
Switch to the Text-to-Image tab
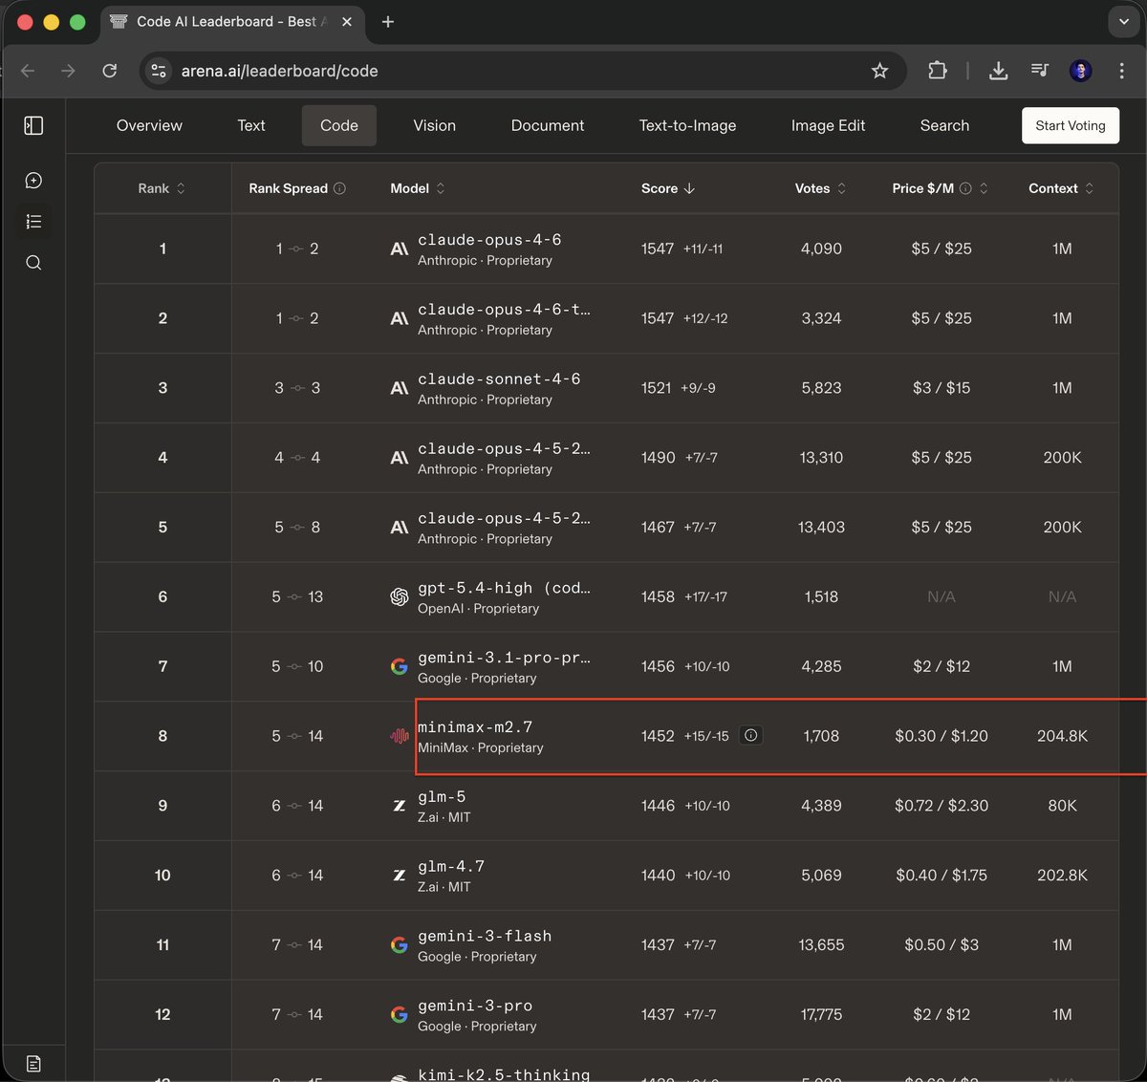[x=687, y=125]
